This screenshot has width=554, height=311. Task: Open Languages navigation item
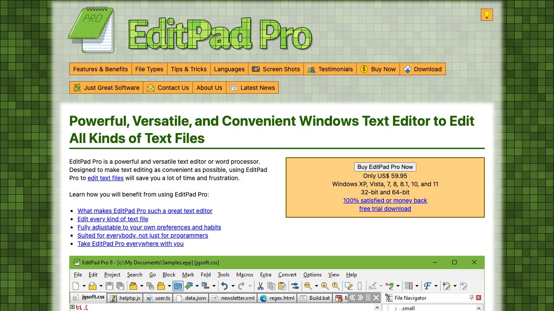click(x=229, y=69)
